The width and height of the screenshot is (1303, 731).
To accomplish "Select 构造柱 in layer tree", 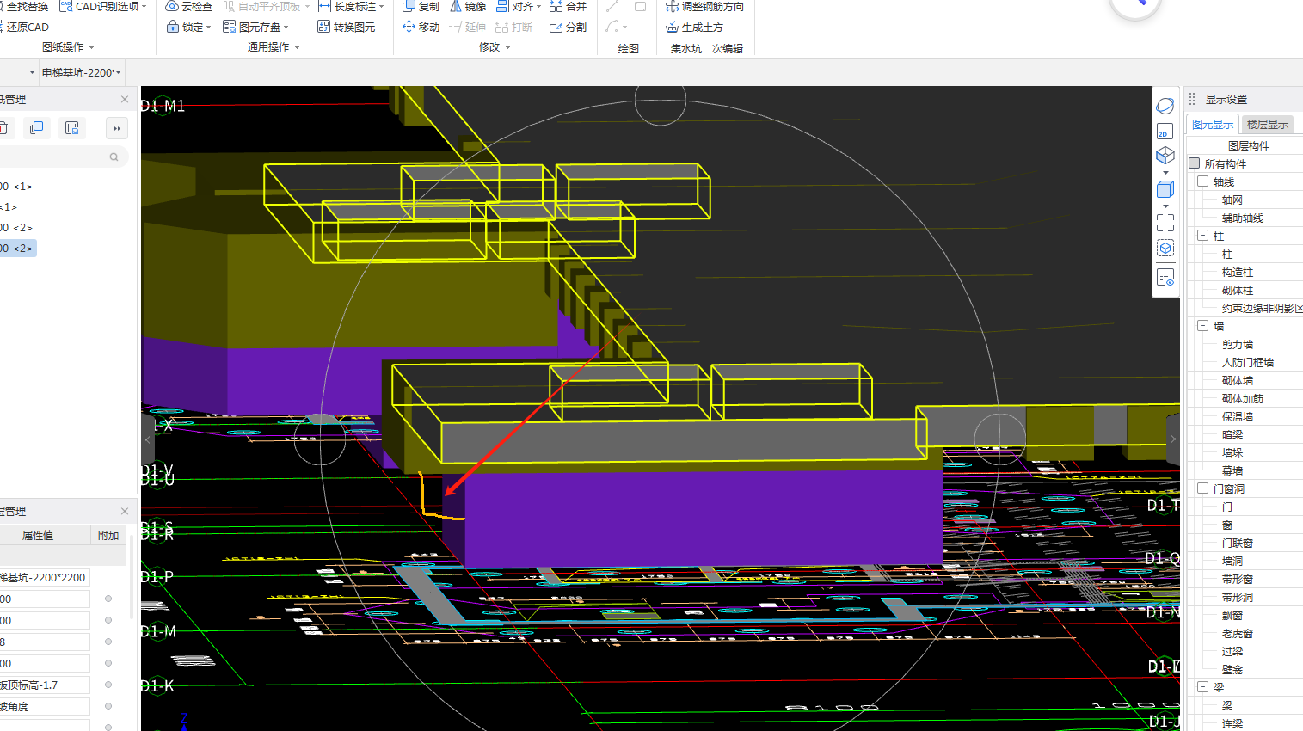I will coord(1238,272).
